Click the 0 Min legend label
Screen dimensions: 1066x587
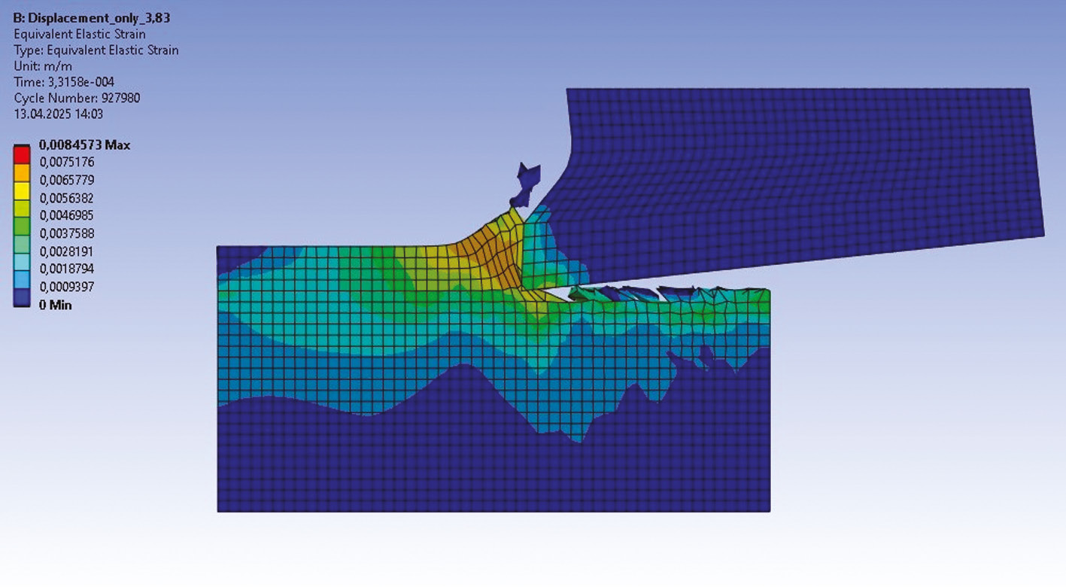click(x=56, y=305)
